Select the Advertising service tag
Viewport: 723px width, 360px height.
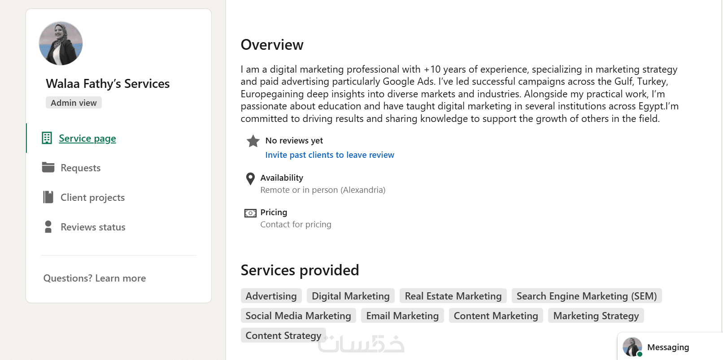(271, 296)
